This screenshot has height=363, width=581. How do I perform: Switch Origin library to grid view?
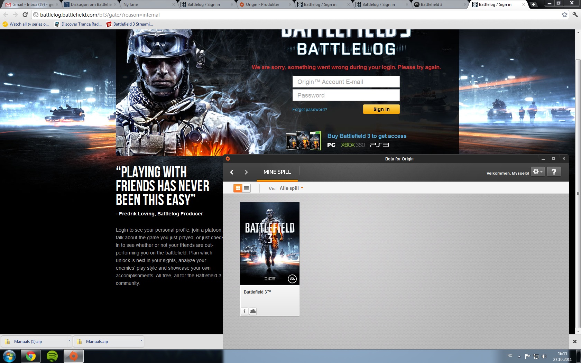(x=238, y=188)
